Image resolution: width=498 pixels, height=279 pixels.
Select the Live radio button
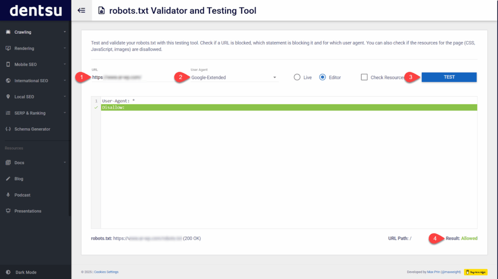(297, 77)
